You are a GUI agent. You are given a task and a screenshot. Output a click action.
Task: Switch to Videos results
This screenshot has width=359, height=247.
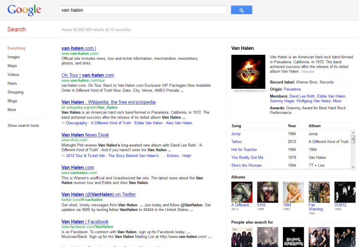(13, 75)
